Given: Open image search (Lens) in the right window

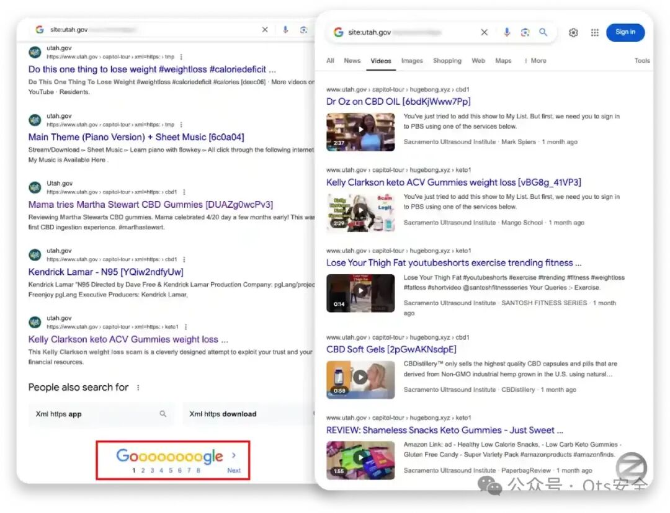Looking at the screenshot, I should click(x=525, y=32).
